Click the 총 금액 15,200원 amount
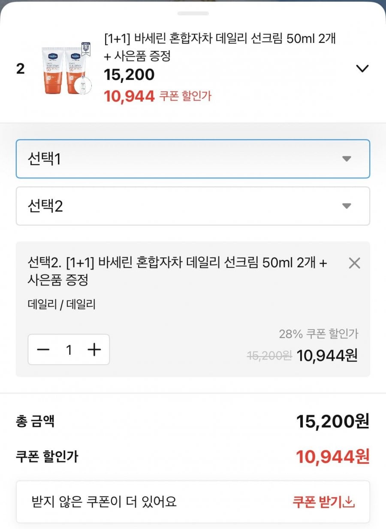Screen dimensions: 386x529 [332, 422]
